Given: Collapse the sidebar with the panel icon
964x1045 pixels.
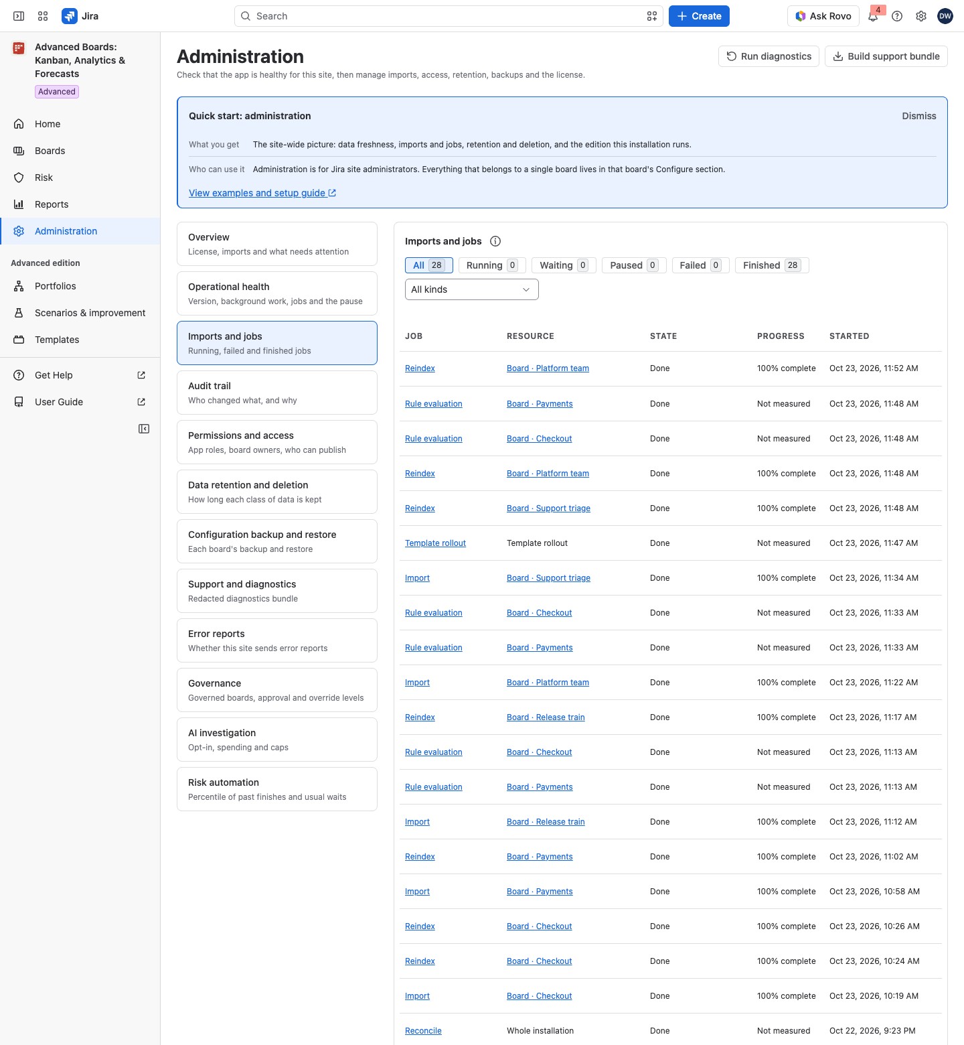Looking at the screenshot, I should coord(144,429).
